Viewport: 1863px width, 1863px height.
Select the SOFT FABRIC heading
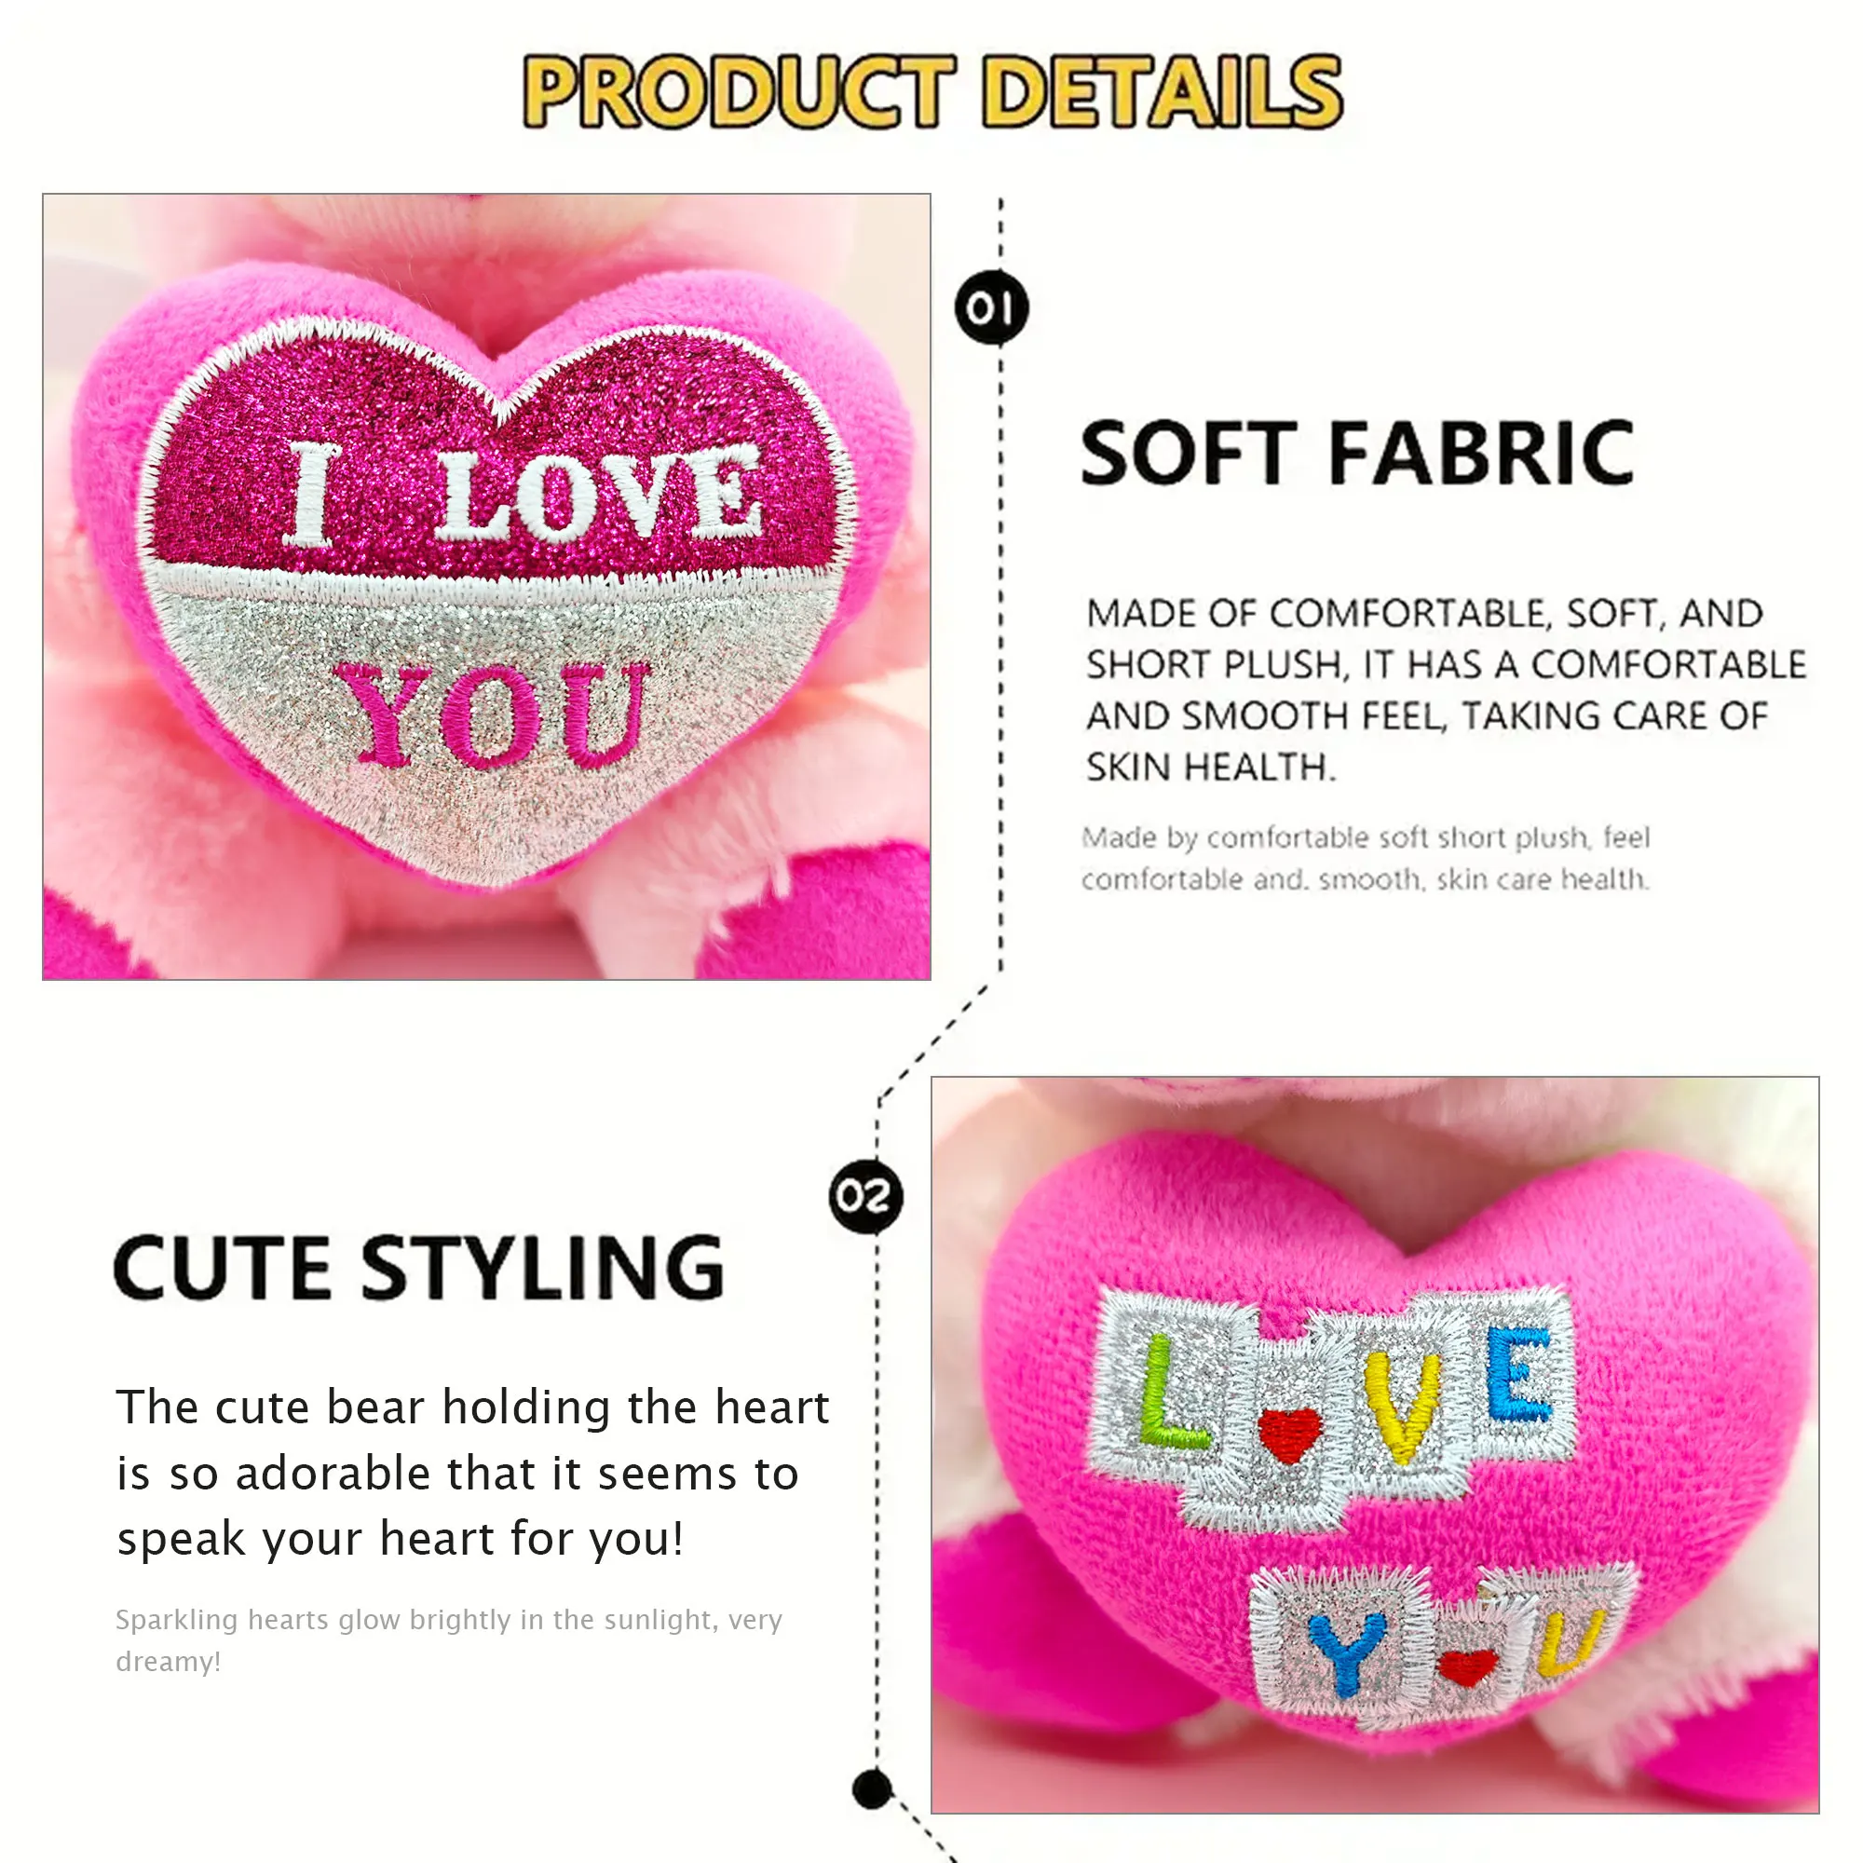pos(1357,454)
